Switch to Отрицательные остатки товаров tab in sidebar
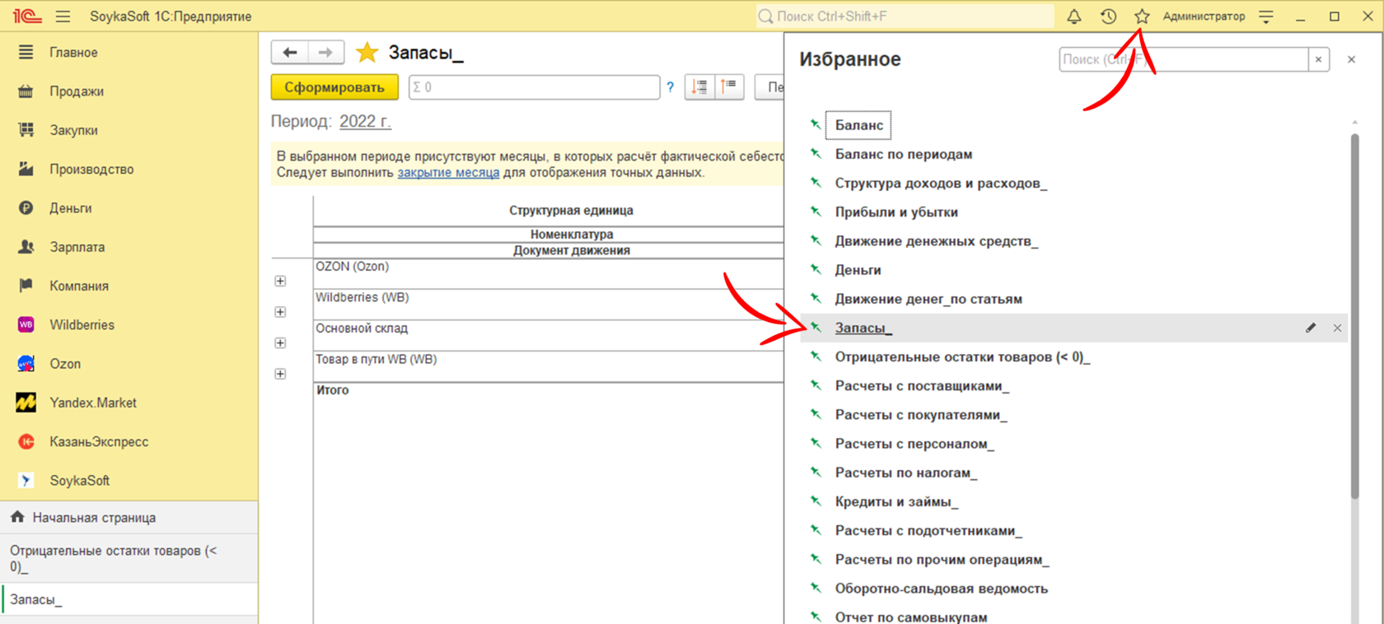This screenshot has height=624, width=1384. pyautogui.click(x=129, y=558)
